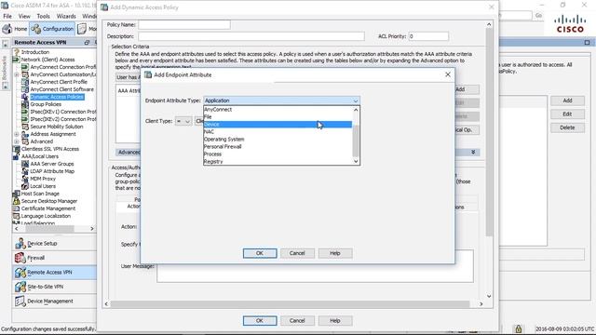The height and width of the screenshot is (335, 596).
Task: Open LDAP Attribute Map item
Action: click(x=52, y=171)
